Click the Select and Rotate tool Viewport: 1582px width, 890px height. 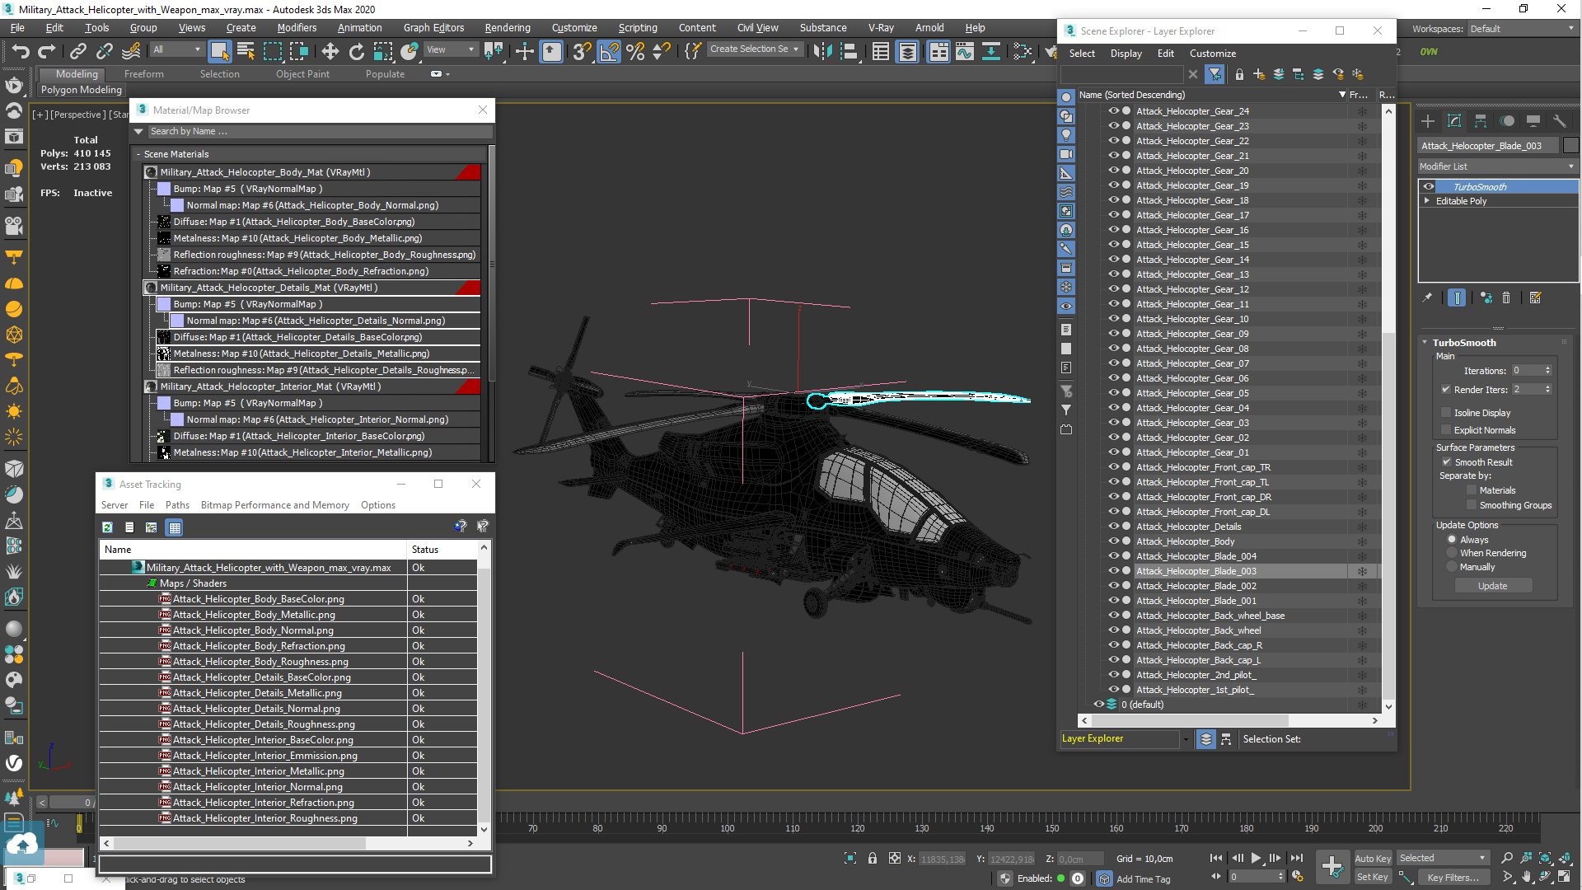point(356,52)
